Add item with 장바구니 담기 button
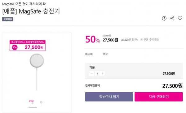 (109, 97)
